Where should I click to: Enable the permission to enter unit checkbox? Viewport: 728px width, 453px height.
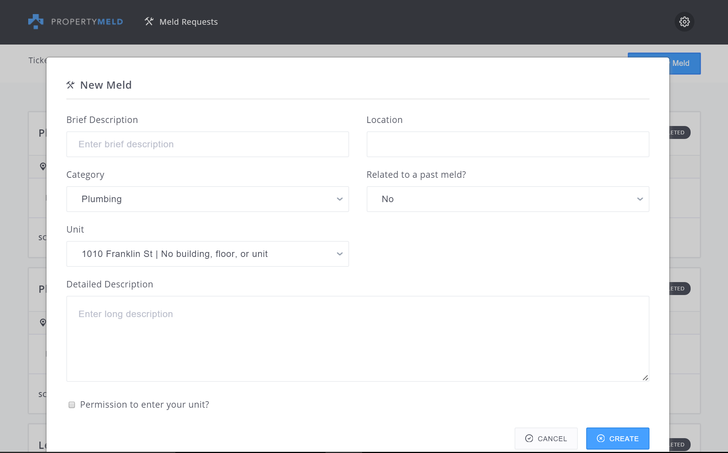[x=72, y=405]
